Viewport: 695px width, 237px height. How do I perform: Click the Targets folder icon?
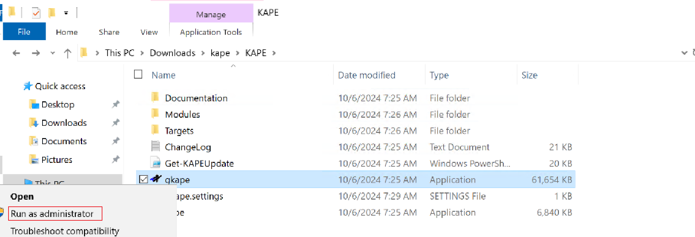pyautogui.click(x=155, y=130)
